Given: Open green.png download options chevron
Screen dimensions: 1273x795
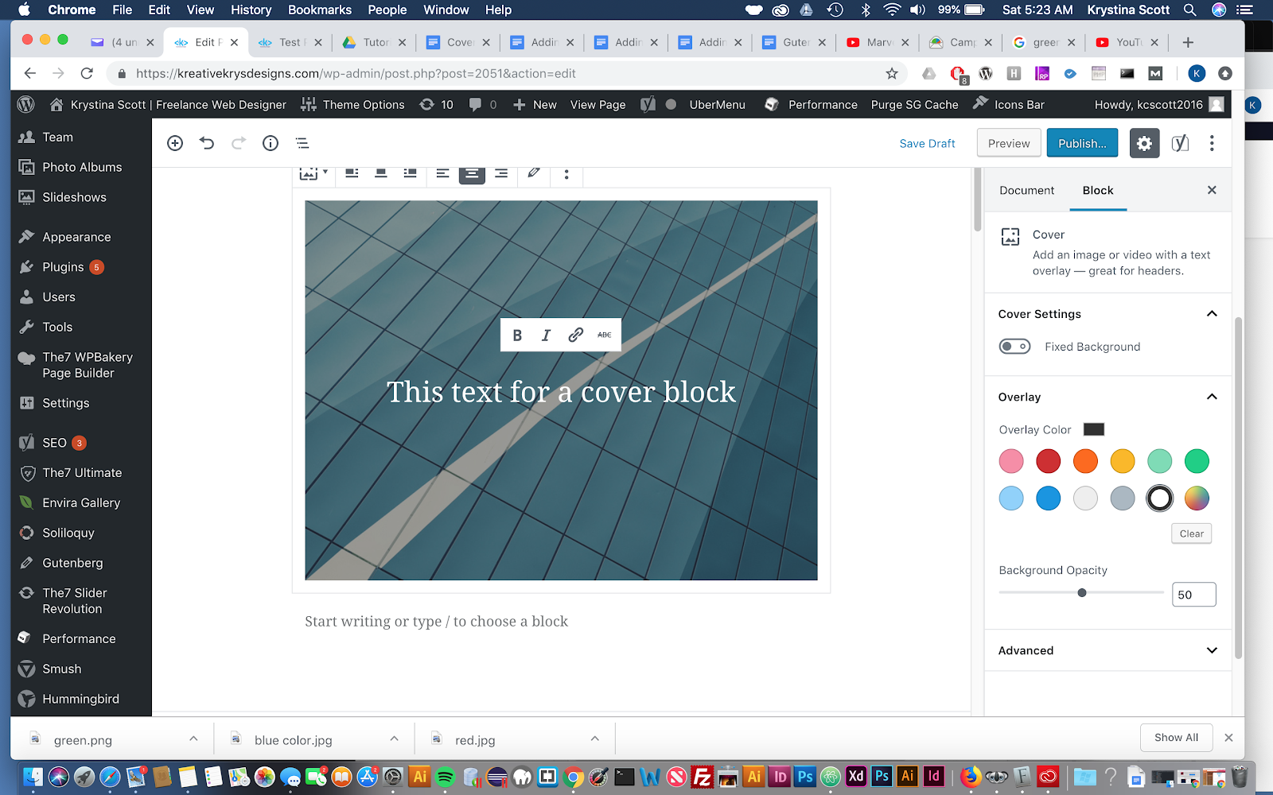Looking at the screenshot, I should tap(193, 739).
